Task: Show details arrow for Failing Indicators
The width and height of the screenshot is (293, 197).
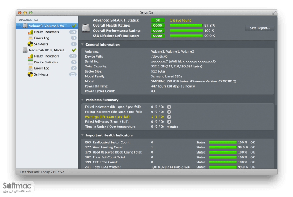Action: (169, 112)
